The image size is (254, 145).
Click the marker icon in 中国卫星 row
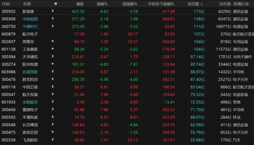click(53, 87)
